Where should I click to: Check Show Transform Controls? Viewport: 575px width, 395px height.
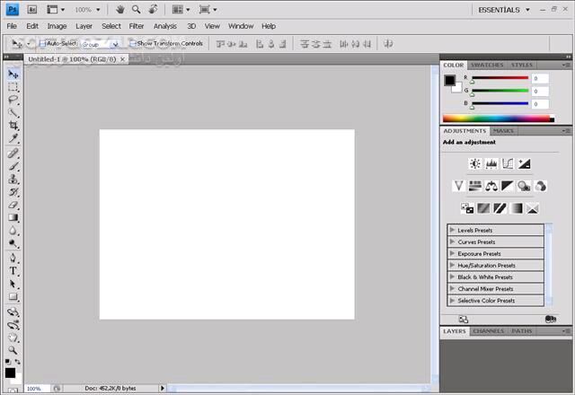tap(133, 43)
